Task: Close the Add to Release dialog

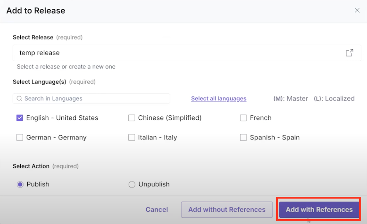Action: [x=357, y=10]
